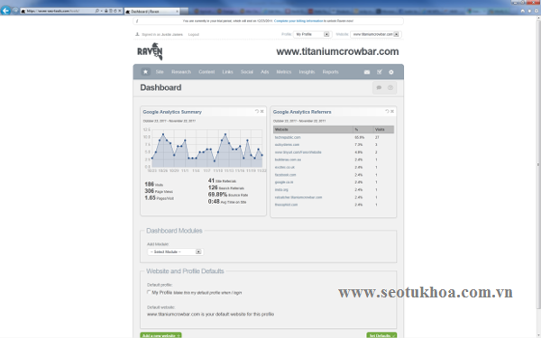541x338 pixels.
Task: Open the google.co.in referrer link
Action: point(284,182)
